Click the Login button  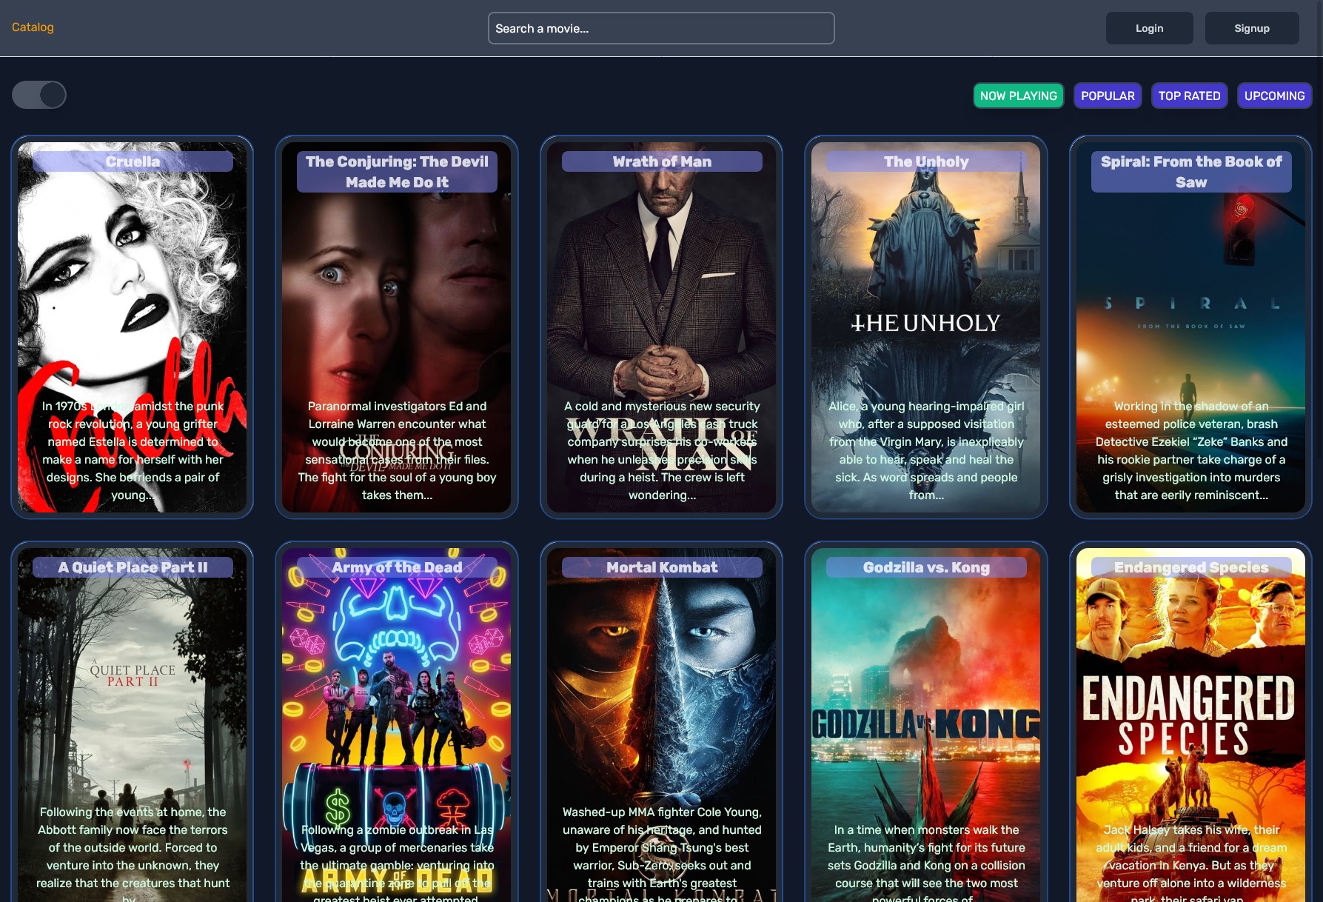pos(1149,28)
